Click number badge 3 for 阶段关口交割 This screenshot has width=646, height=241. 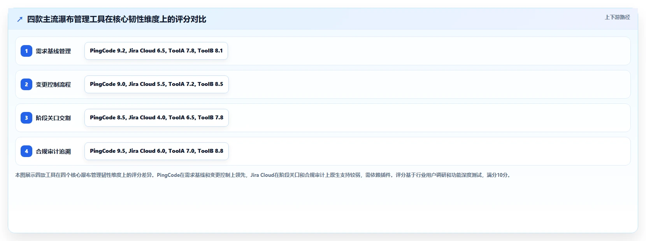click(26, 118)
